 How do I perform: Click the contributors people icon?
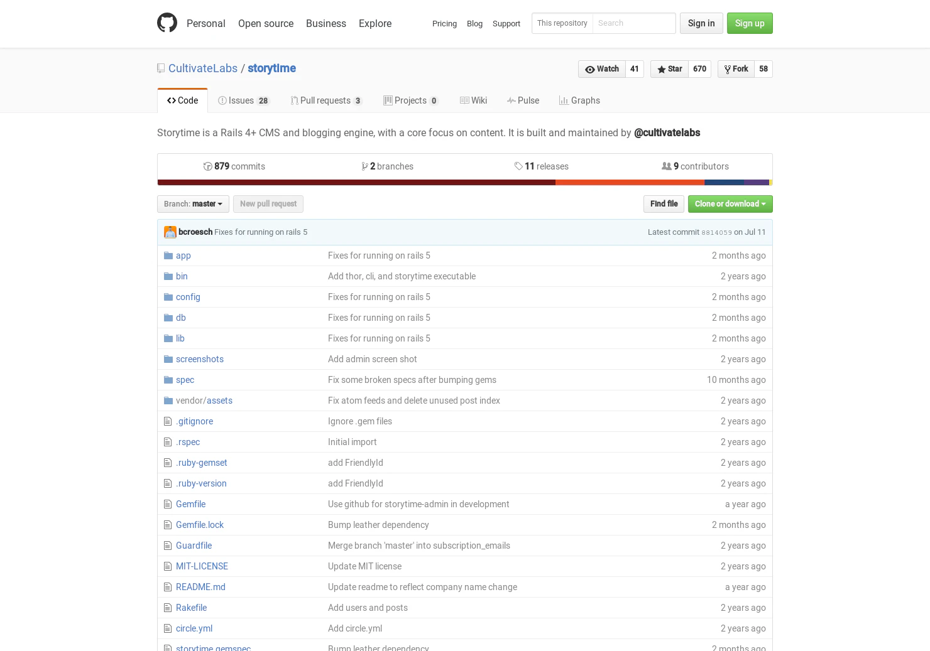click(667, 166)
